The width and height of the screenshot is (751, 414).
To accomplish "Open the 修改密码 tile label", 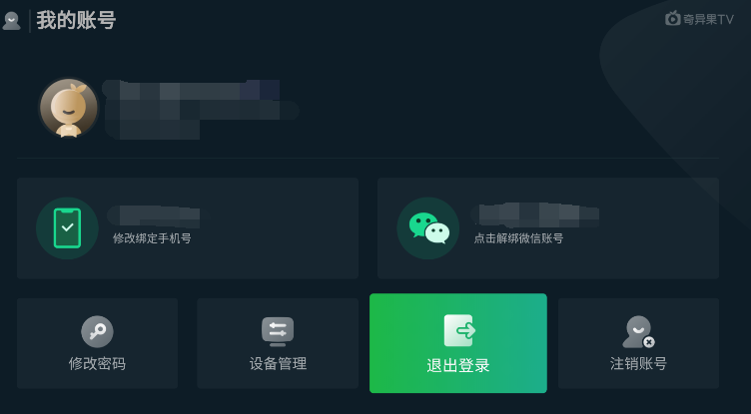I will click(x=97, y=364).
